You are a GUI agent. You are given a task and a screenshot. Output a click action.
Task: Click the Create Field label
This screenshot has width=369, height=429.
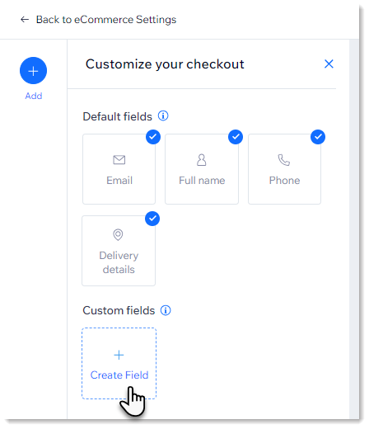click(x=119, y=375)
